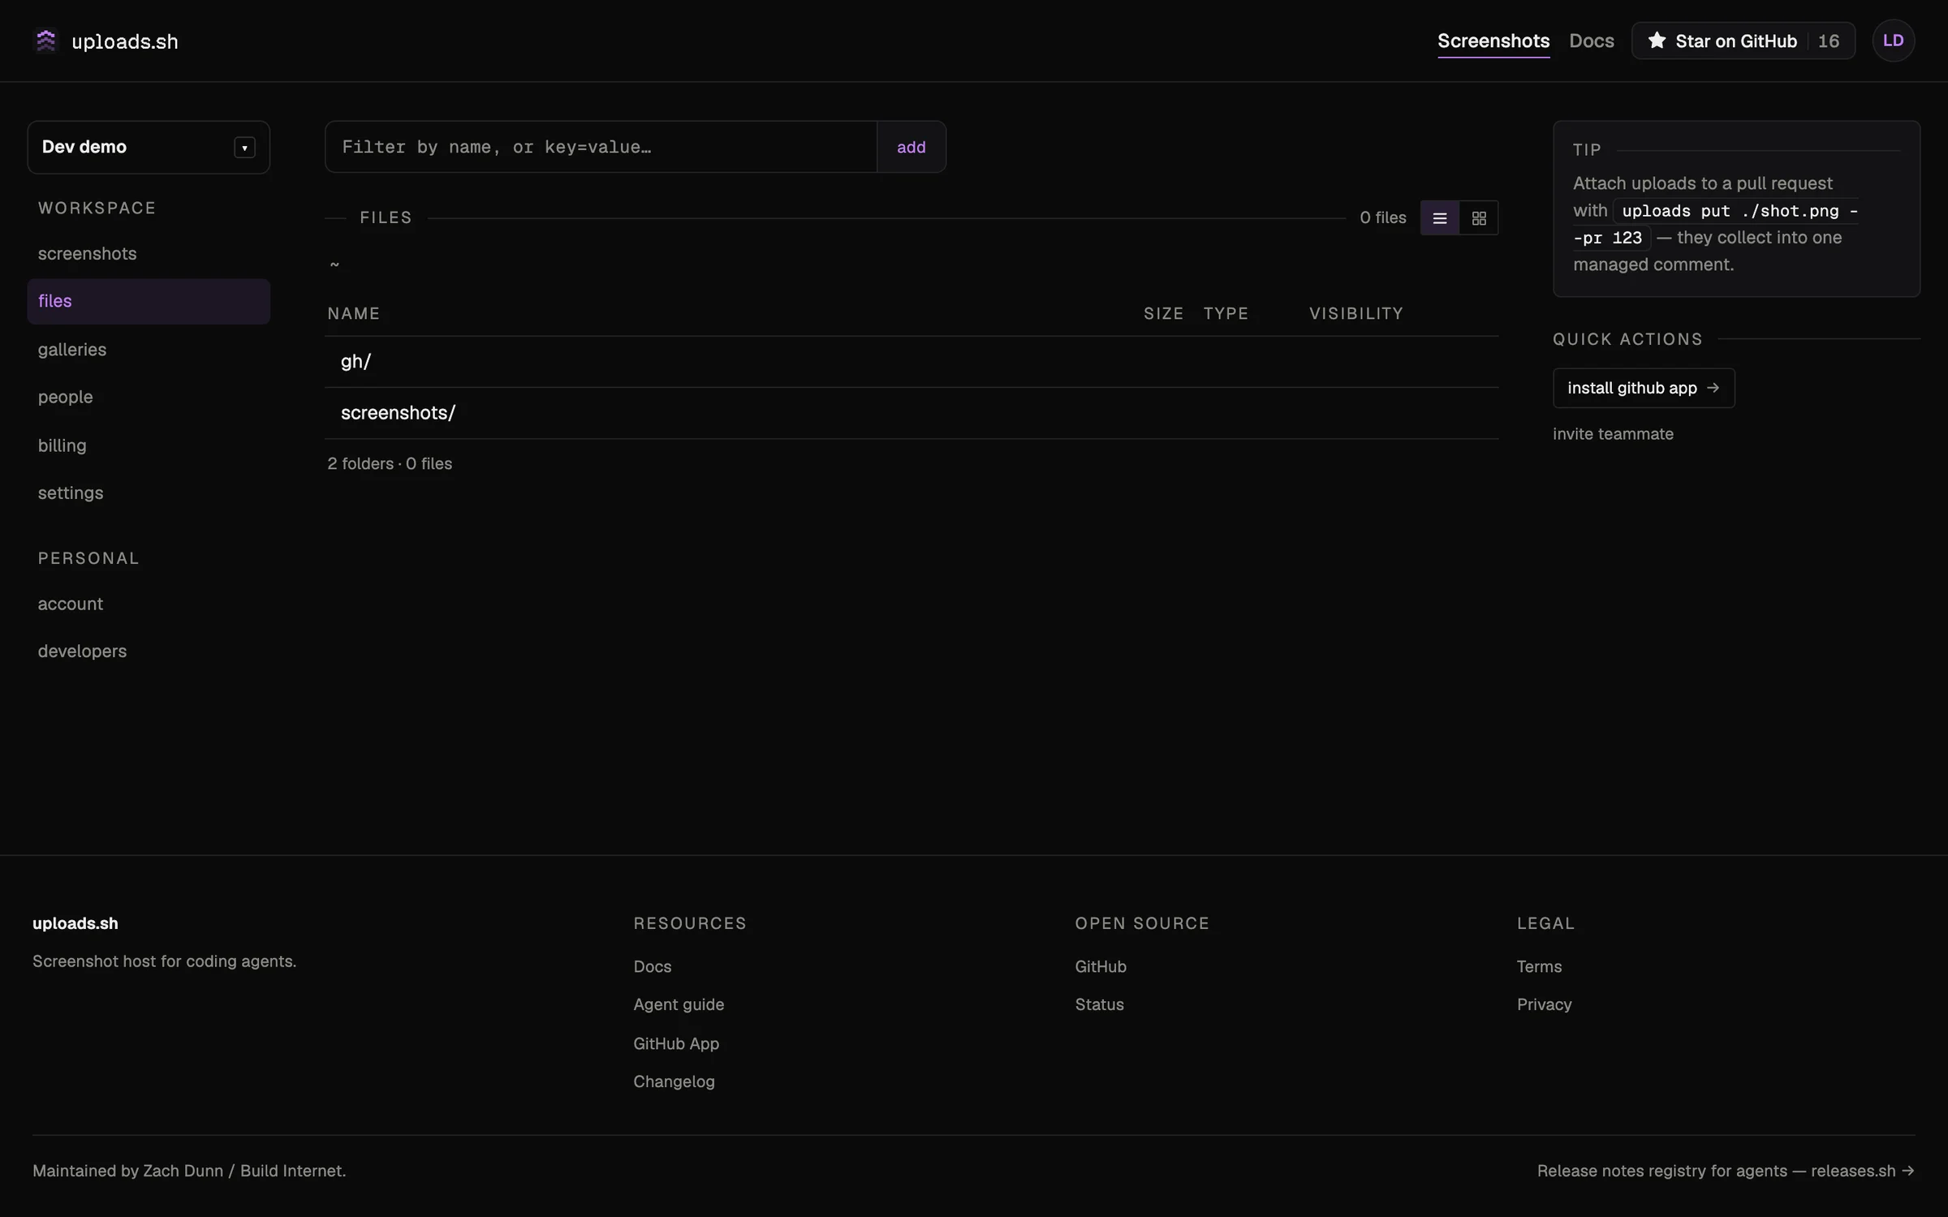Image resolution: width=1948 pixels, height=1217 pixels.
Task: Click invite teammate link
Action: [1613, 434]
